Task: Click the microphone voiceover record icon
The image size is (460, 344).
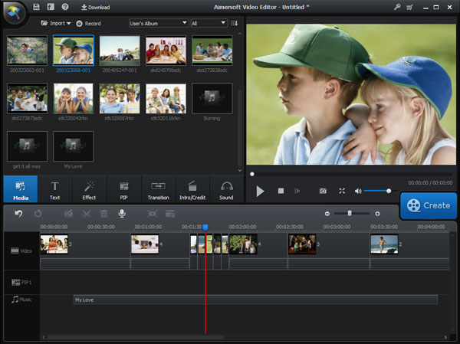Action: click(121, 213)
